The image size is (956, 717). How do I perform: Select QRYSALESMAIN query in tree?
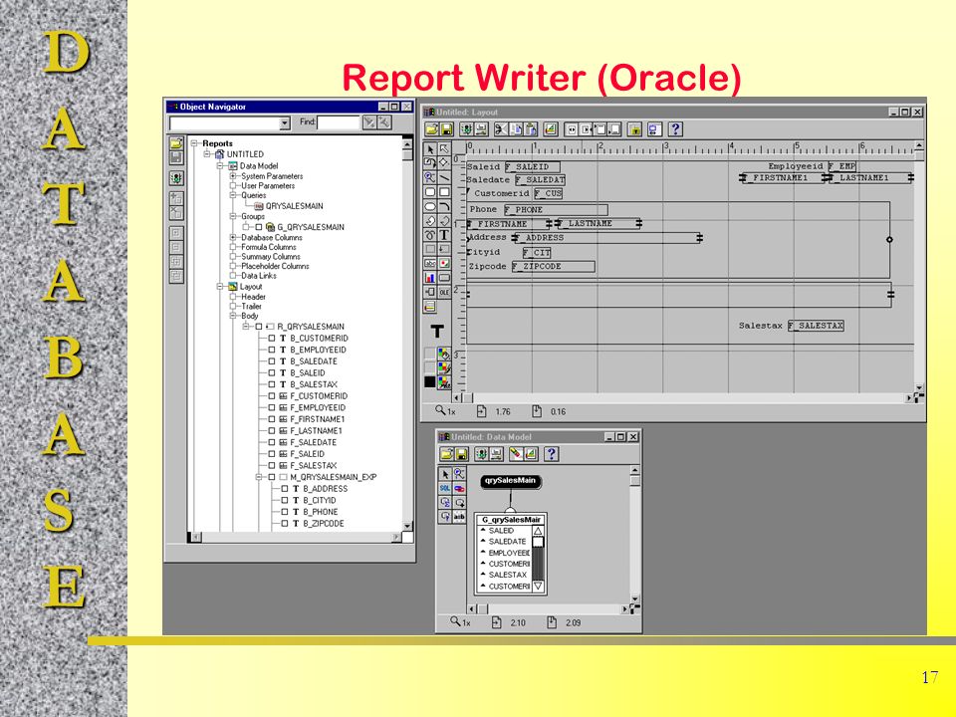click(x=295, y=206)
